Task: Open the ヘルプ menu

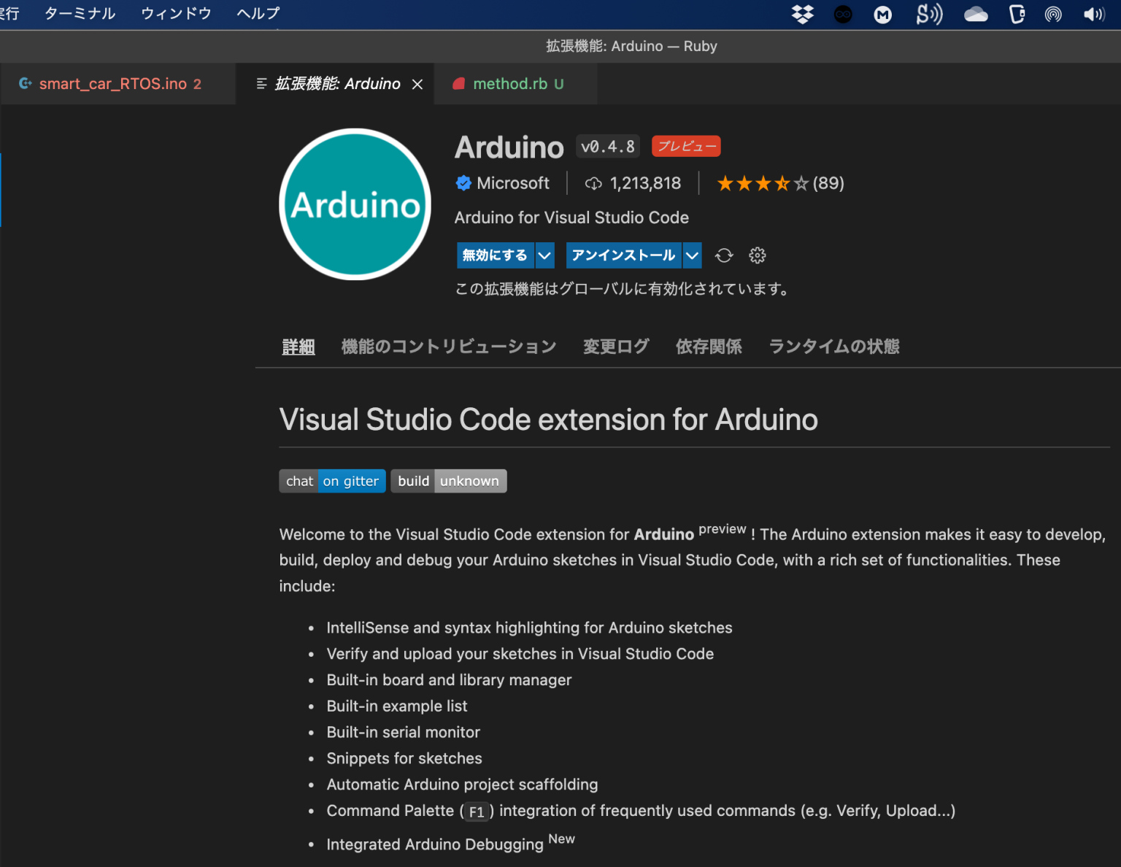Action: tap(258, 14)
